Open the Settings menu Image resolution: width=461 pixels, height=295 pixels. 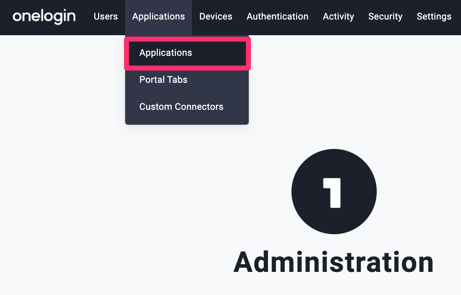(x=434, y=17)
